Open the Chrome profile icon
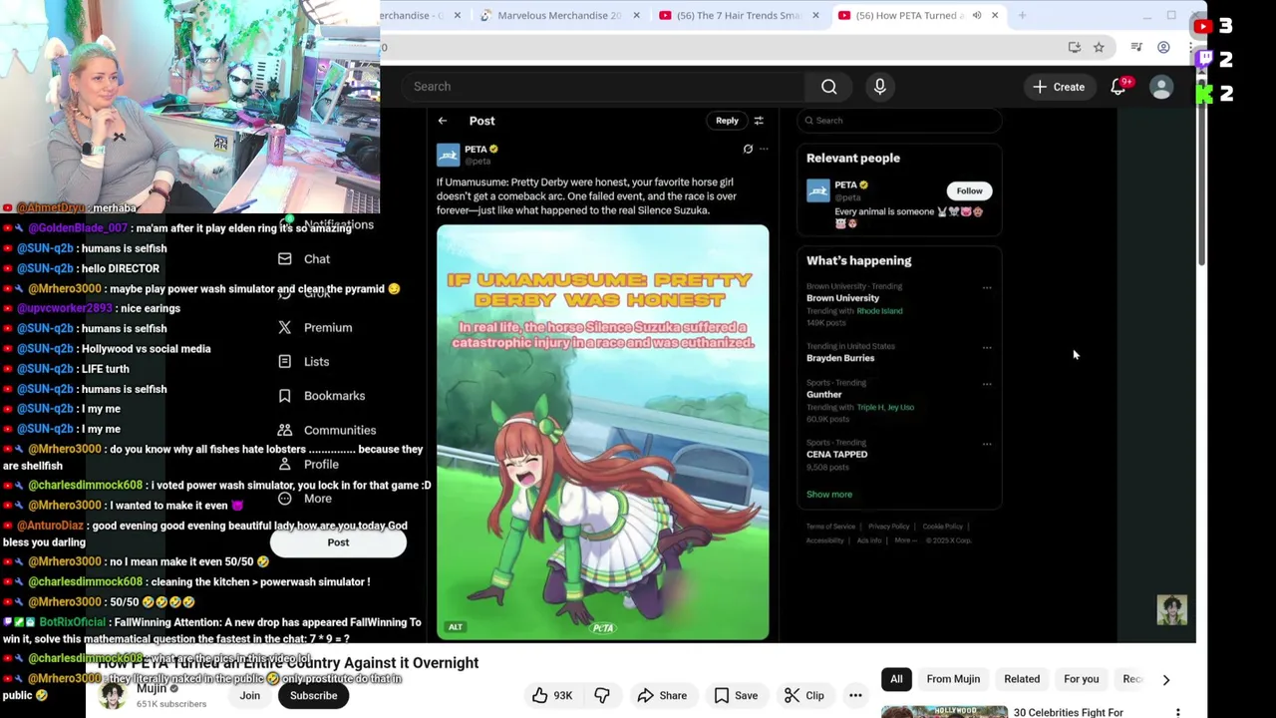Viewport: 1276px width, 718px height. pyautogui.click(x=1163, y=47)
